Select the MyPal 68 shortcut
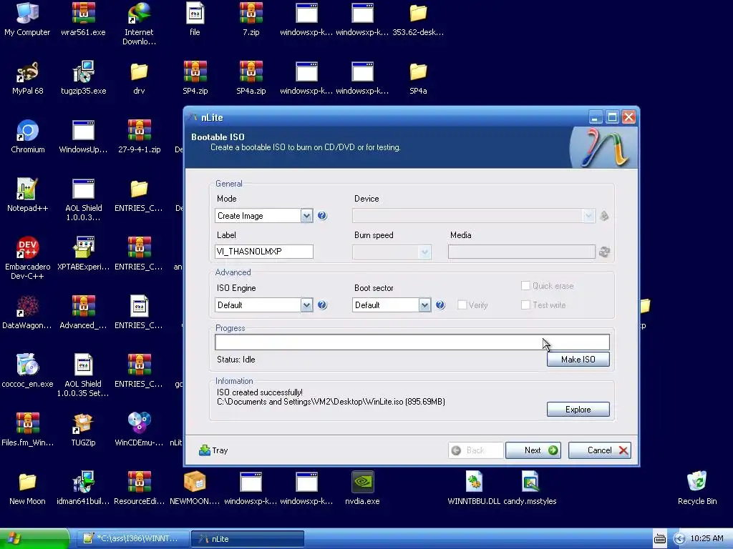Image resolution: width=733 pixels, height=549 pixels. point(28,78)
